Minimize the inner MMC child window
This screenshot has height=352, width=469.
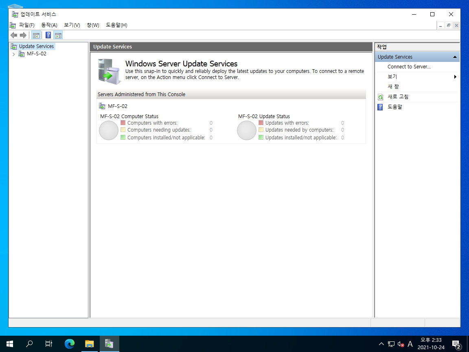(x=441, y=25)
